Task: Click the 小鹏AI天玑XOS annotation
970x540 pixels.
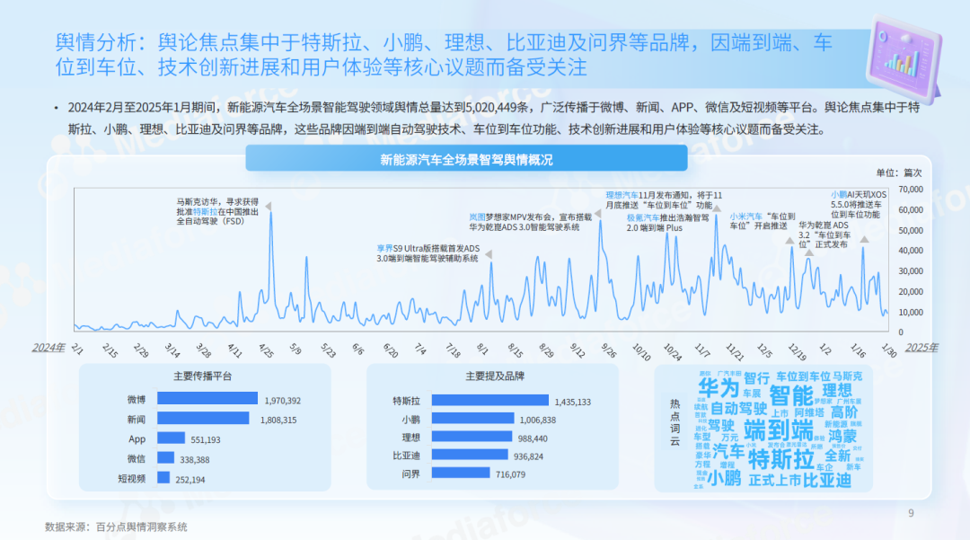Action: pyautogui.click(x=858, y=205)
